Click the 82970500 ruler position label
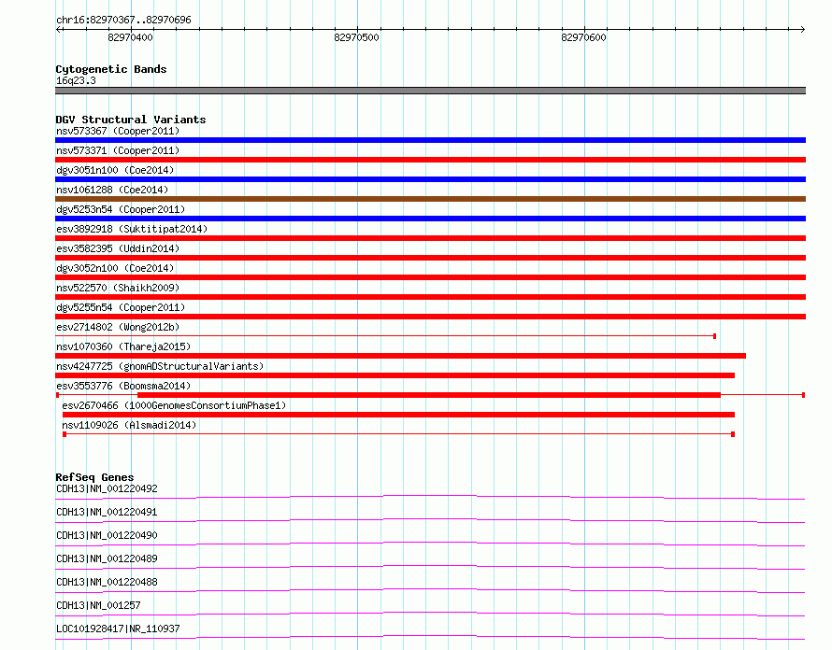 pos(356,37)
